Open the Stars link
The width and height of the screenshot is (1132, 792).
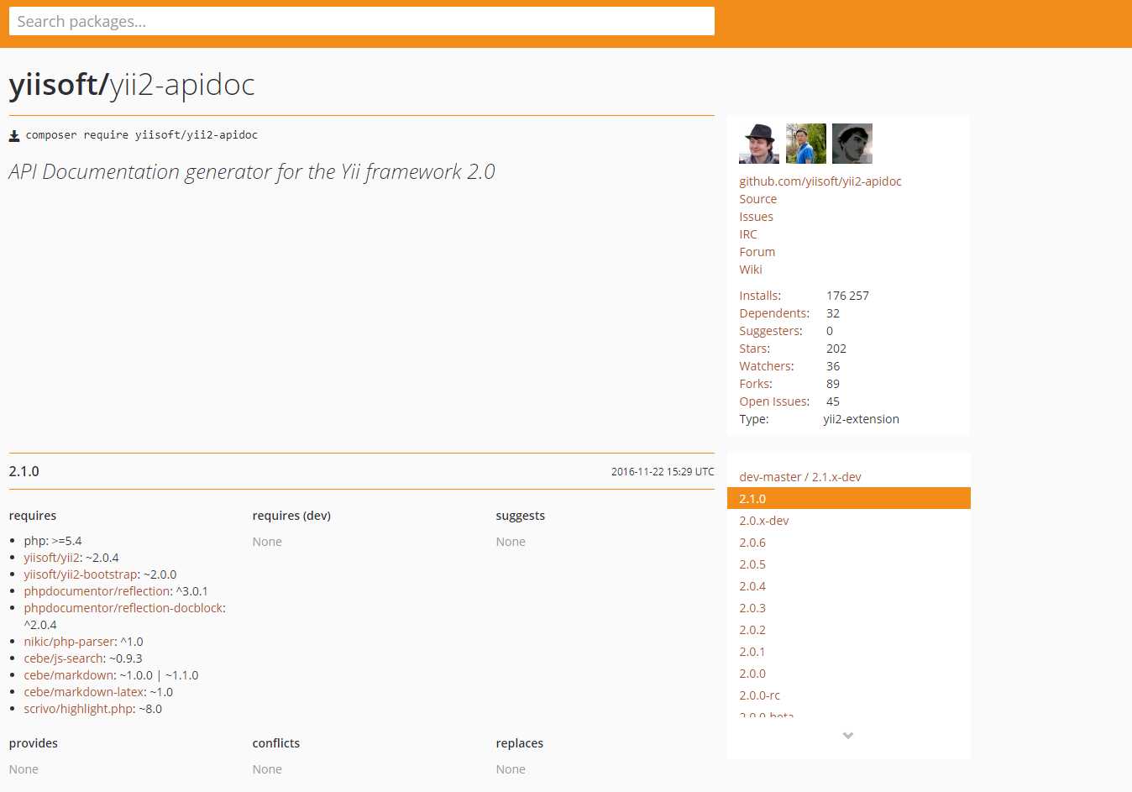coord(754,349)
